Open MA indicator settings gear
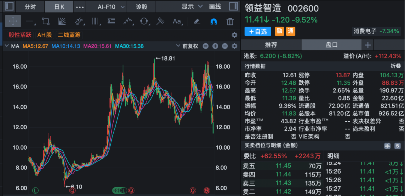This screenshot has width=405, height=196. (234, 46)
